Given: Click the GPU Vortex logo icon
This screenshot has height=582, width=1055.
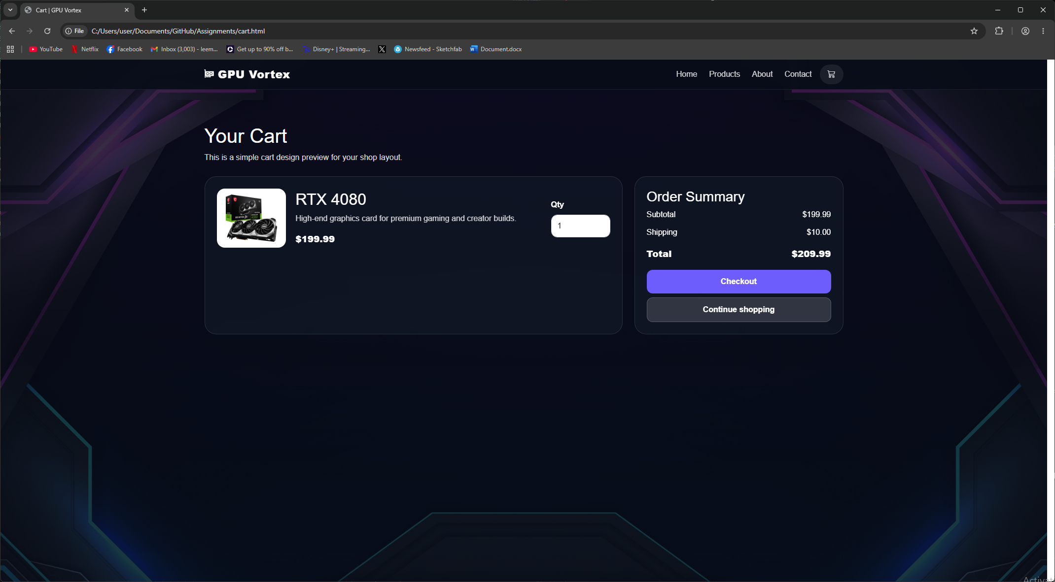Looking at the screenshot, I should (209, 74).
